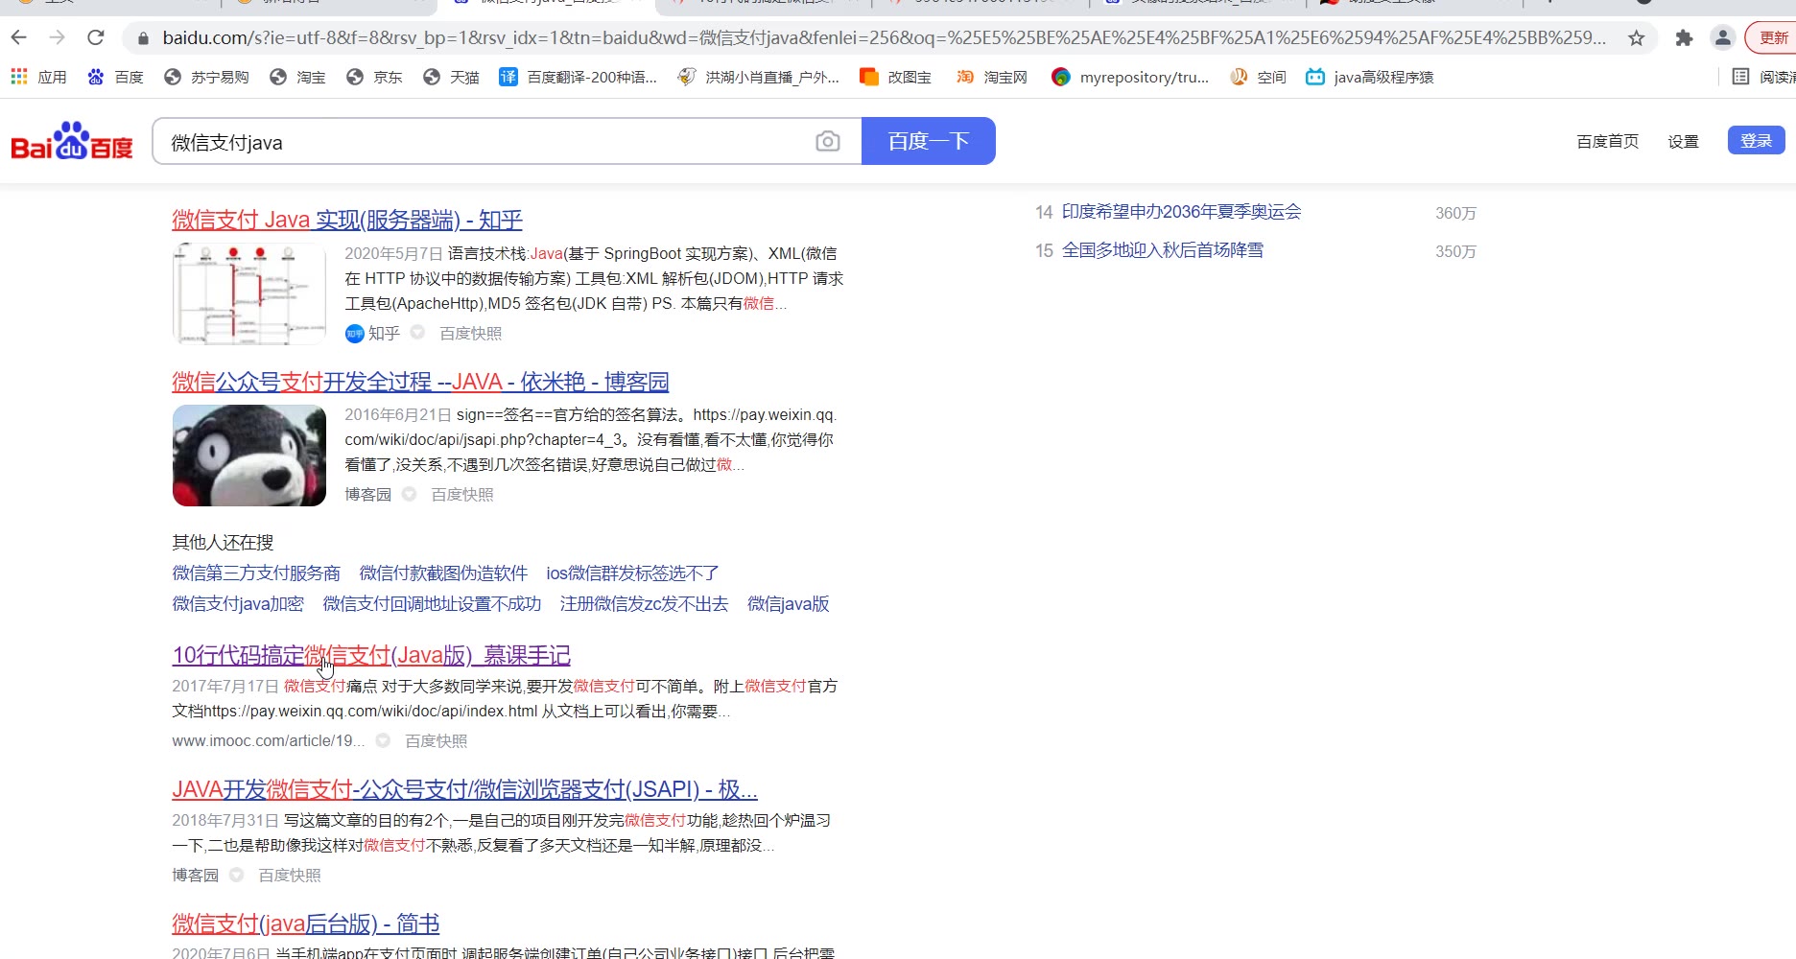1796x959 pixels.
Task: Open the 百度翻译 bookmark
Action: click(579, 77)
